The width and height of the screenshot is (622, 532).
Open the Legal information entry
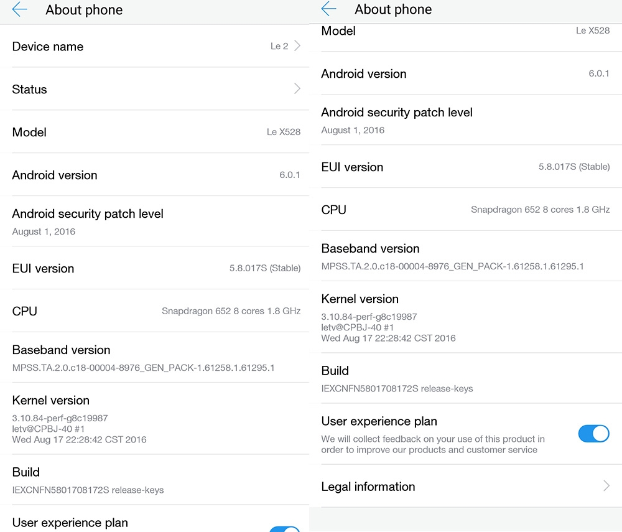368,487
